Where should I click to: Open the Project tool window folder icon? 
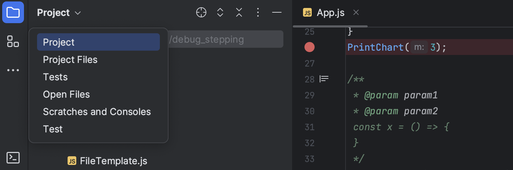[x=13, y=13]
